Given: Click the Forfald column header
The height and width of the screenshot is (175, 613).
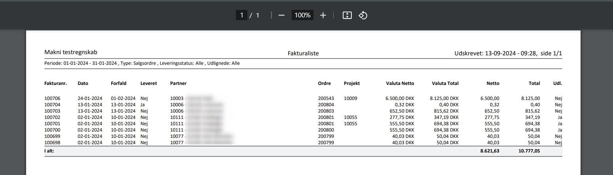Looking at the screenshot, I should click(118, 83).
